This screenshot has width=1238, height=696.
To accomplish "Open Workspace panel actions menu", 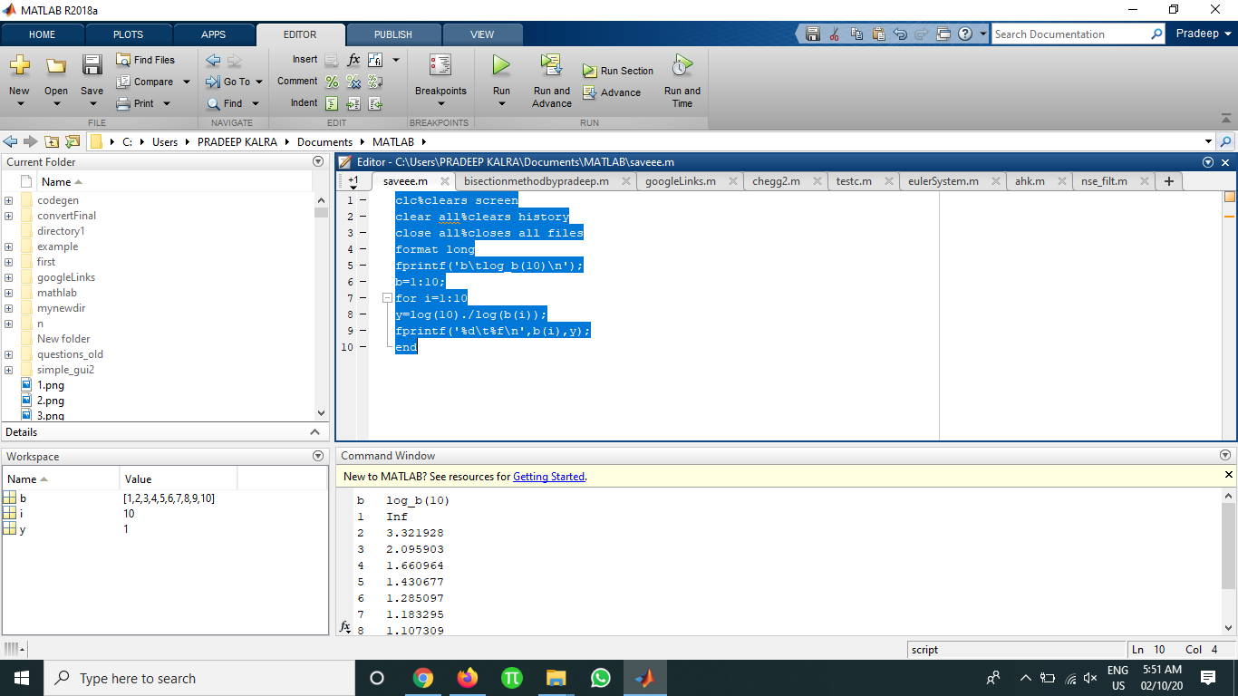I will tap(317, 456).
